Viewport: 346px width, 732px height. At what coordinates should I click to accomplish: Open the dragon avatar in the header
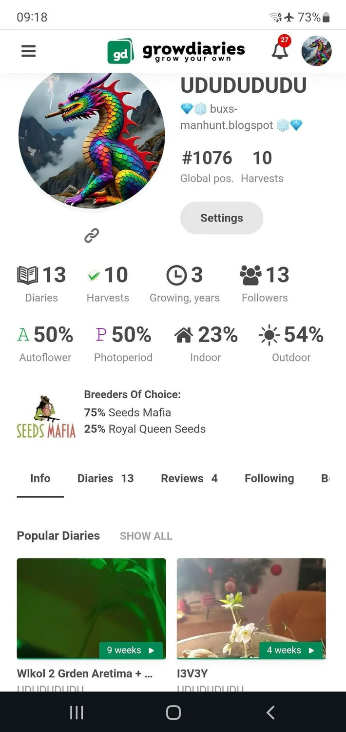pyautogui.click(x=317, y=51)
